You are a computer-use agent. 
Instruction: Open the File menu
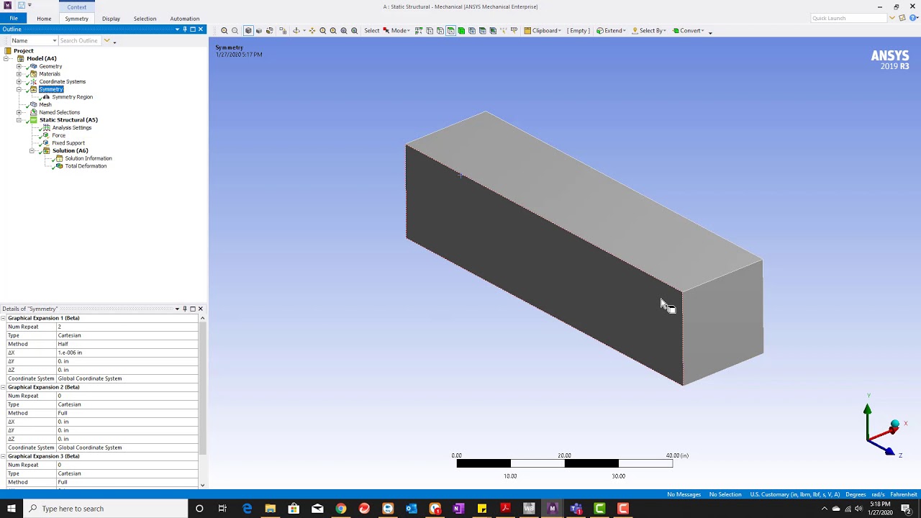click(14, 18)
